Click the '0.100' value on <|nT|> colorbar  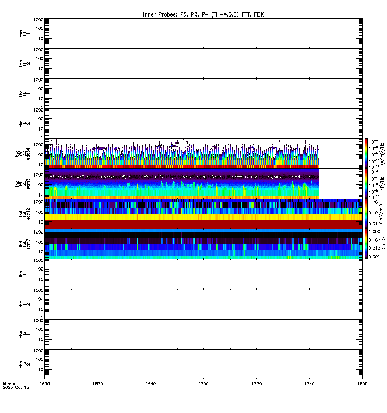375,240
